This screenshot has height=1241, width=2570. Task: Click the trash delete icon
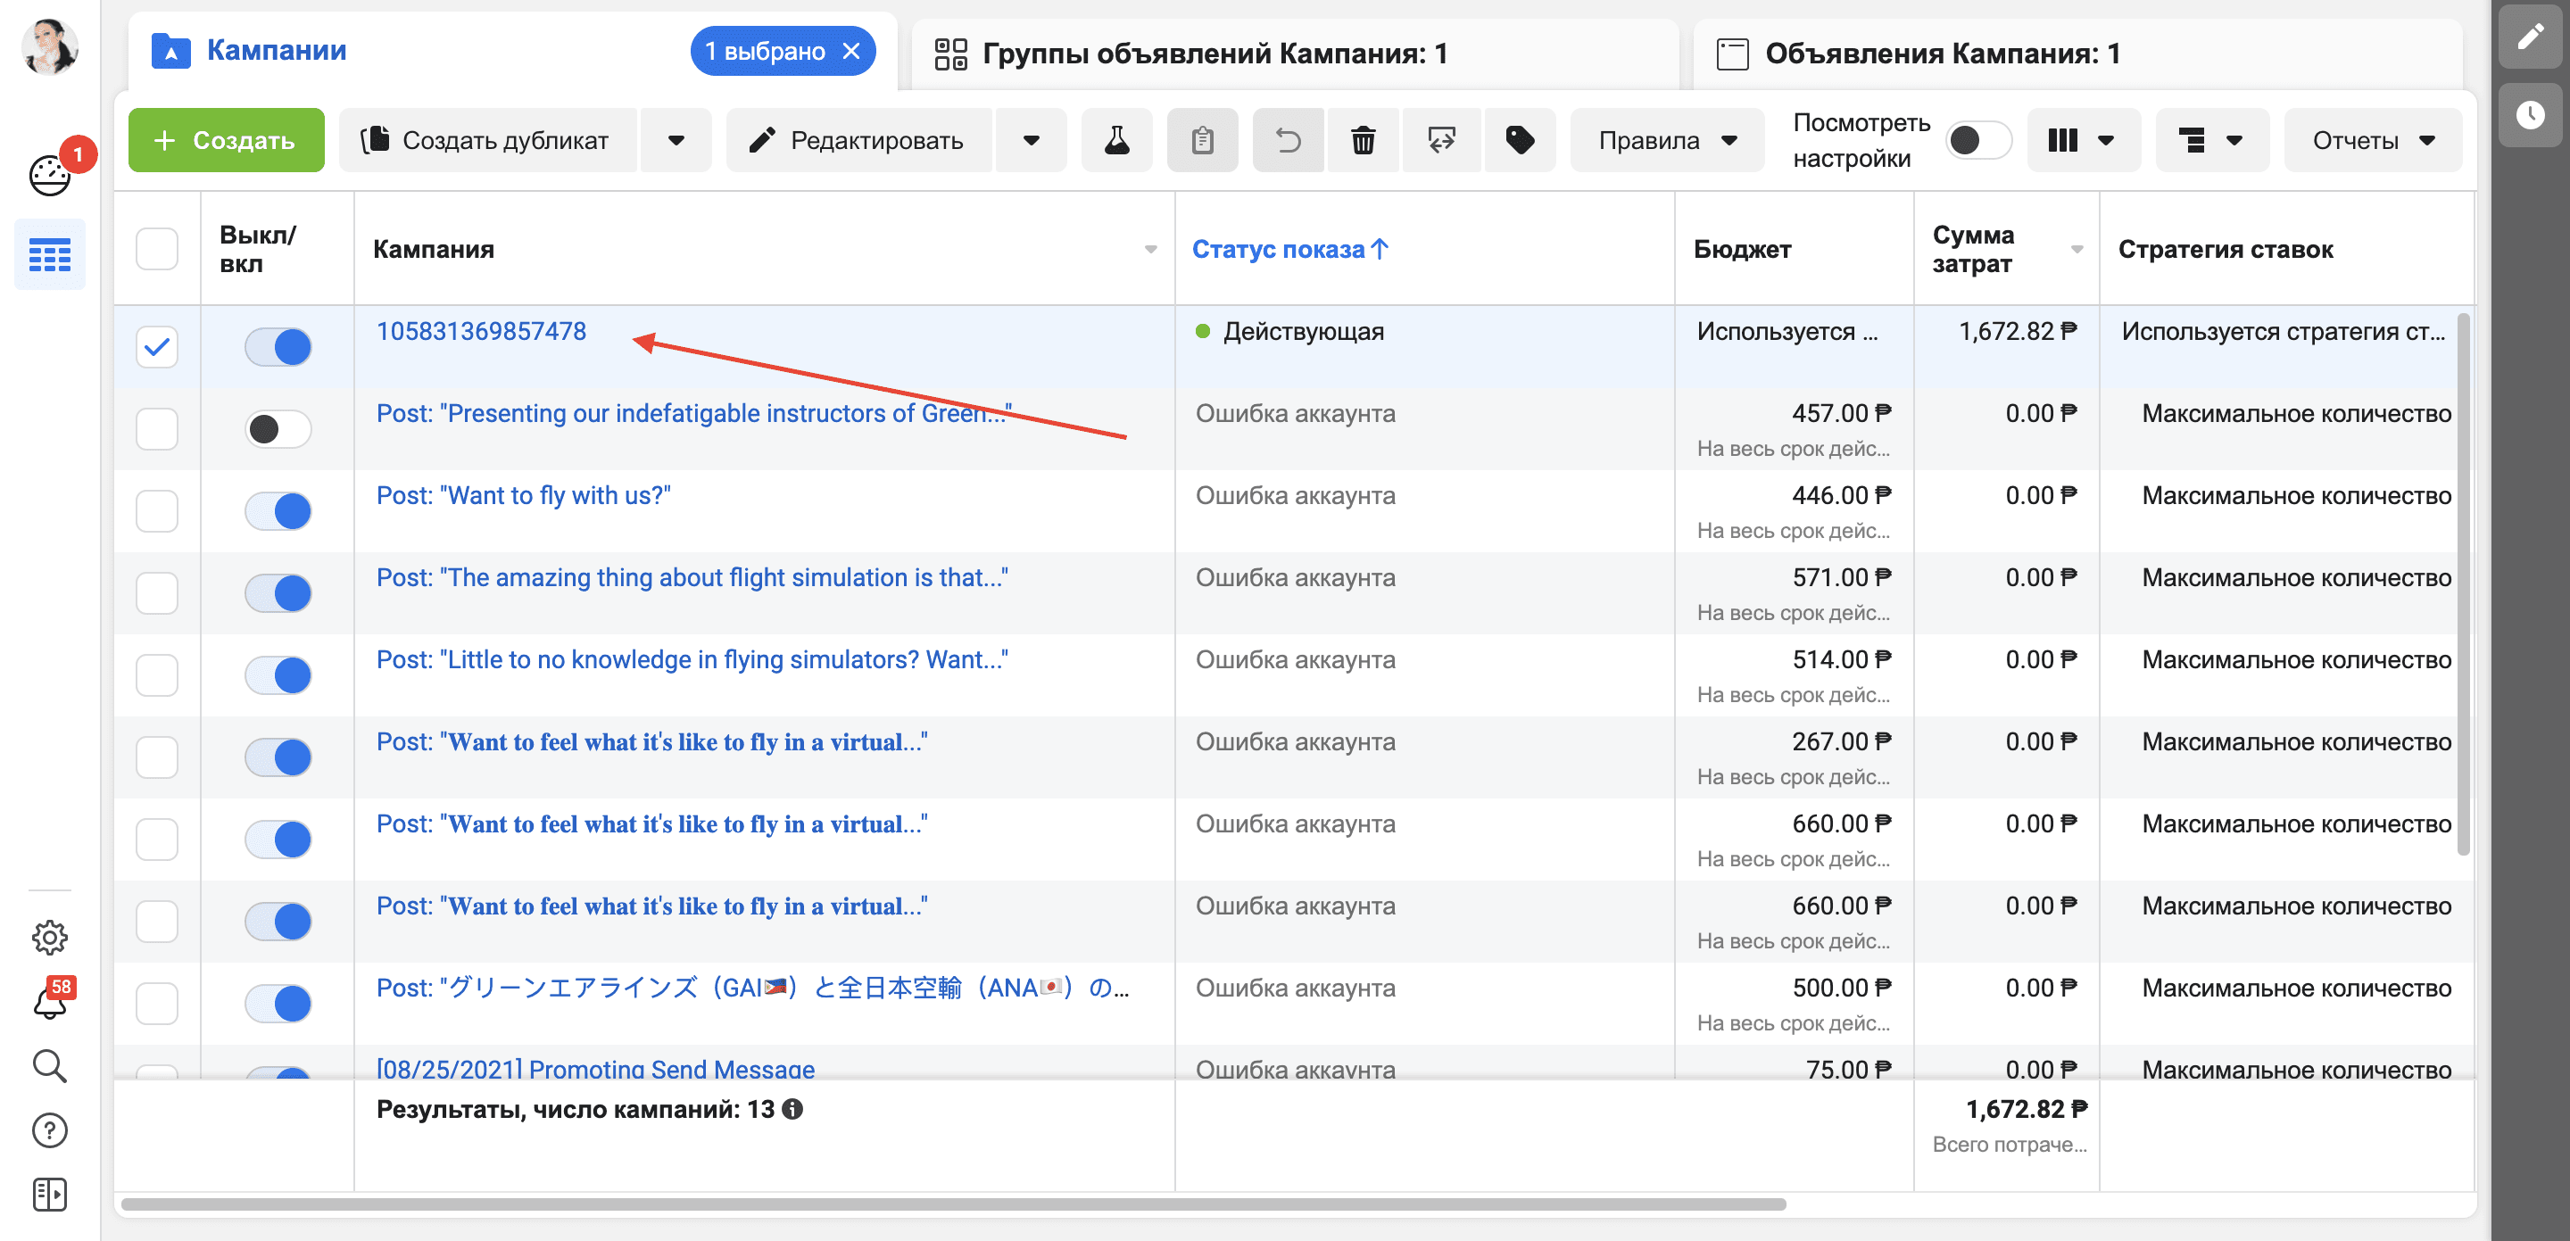pos(1362,141)
